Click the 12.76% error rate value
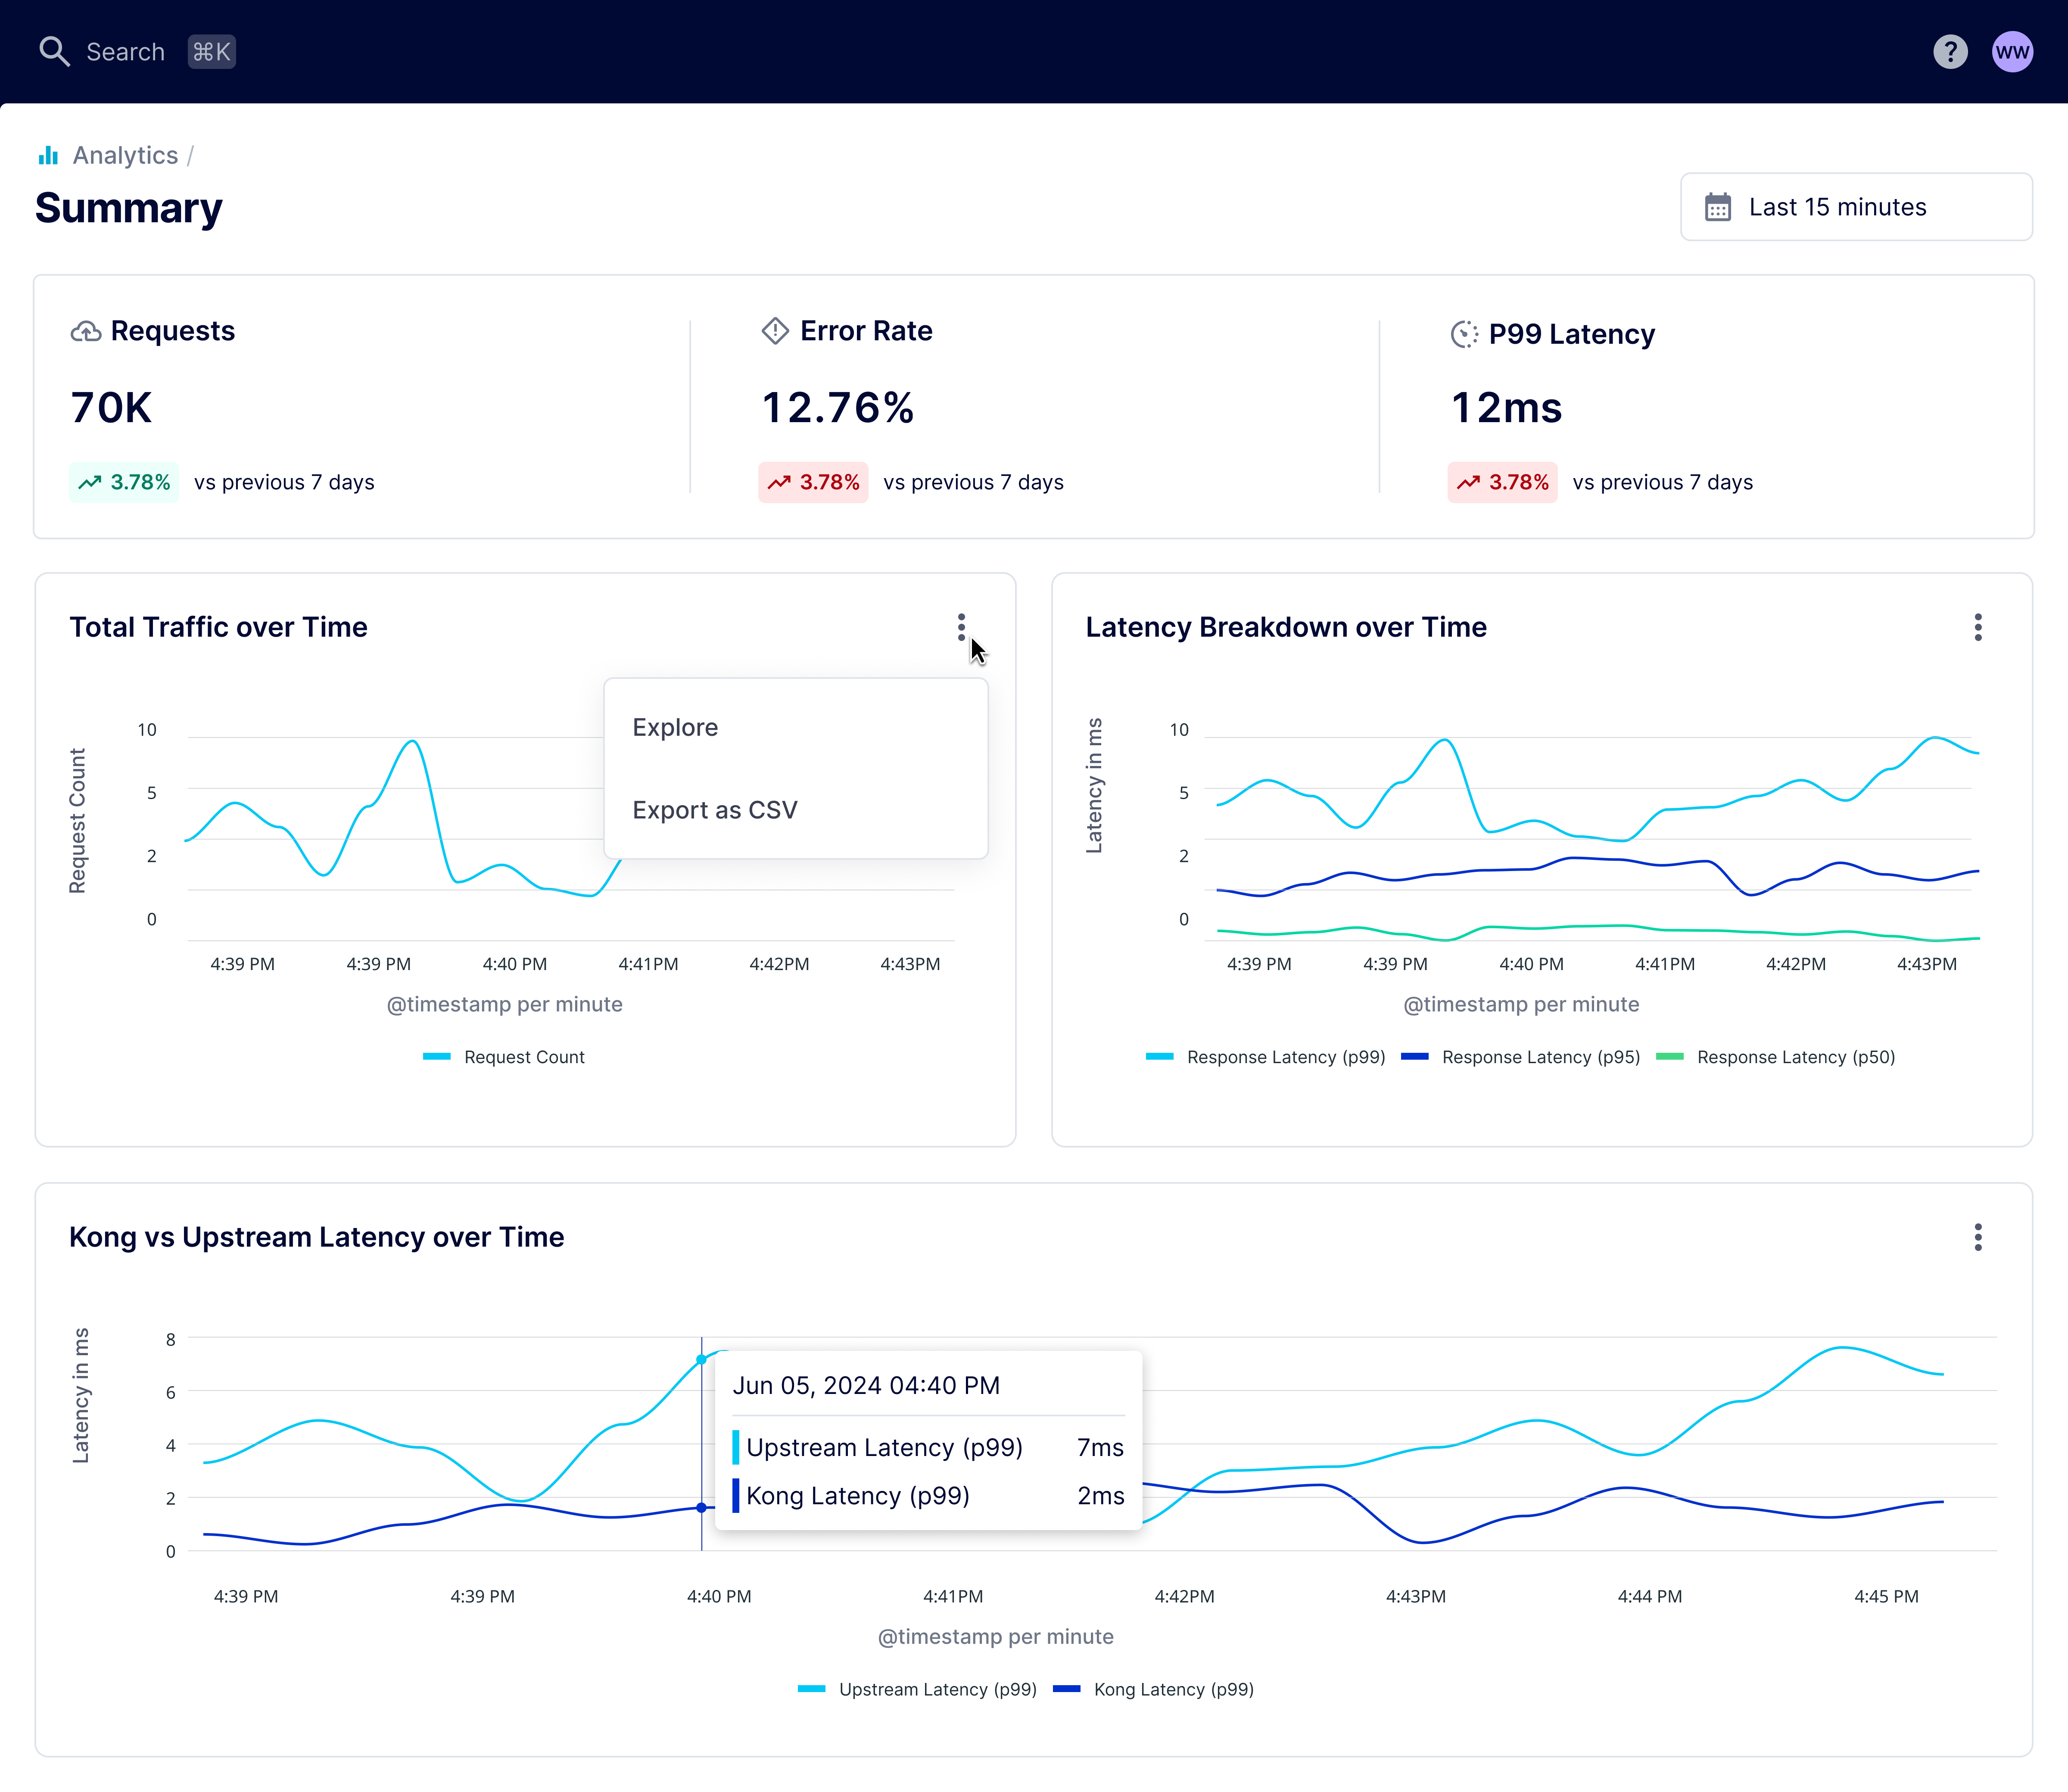Viewport: 2068px width, 1792px height. click(838, 408)
